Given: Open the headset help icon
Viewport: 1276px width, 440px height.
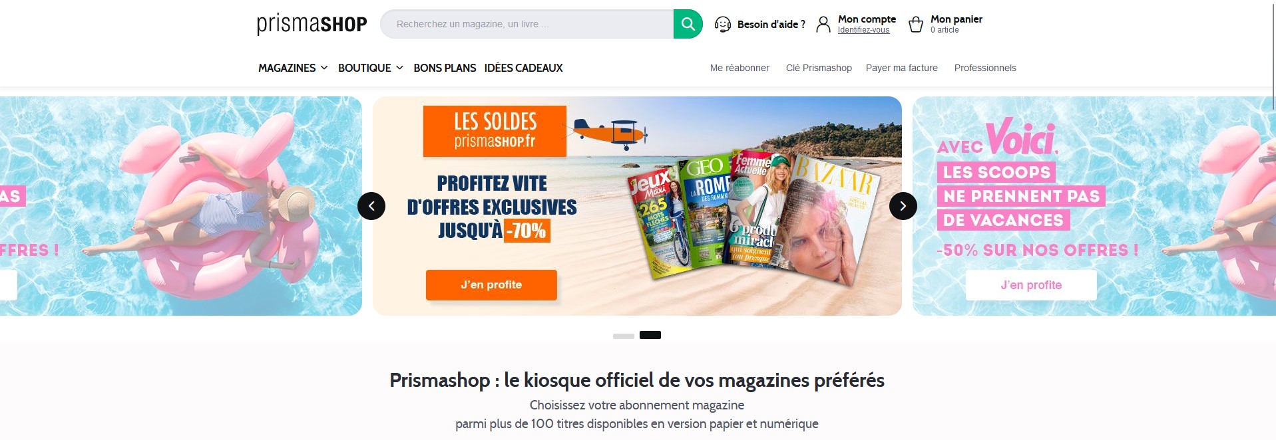Looking at the screenshot, I should pyautogui.click(x=723, y=25).
